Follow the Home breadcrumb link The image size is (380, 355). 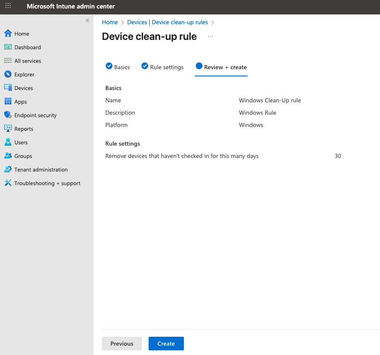pyautogui.click(x=110, y=22)
